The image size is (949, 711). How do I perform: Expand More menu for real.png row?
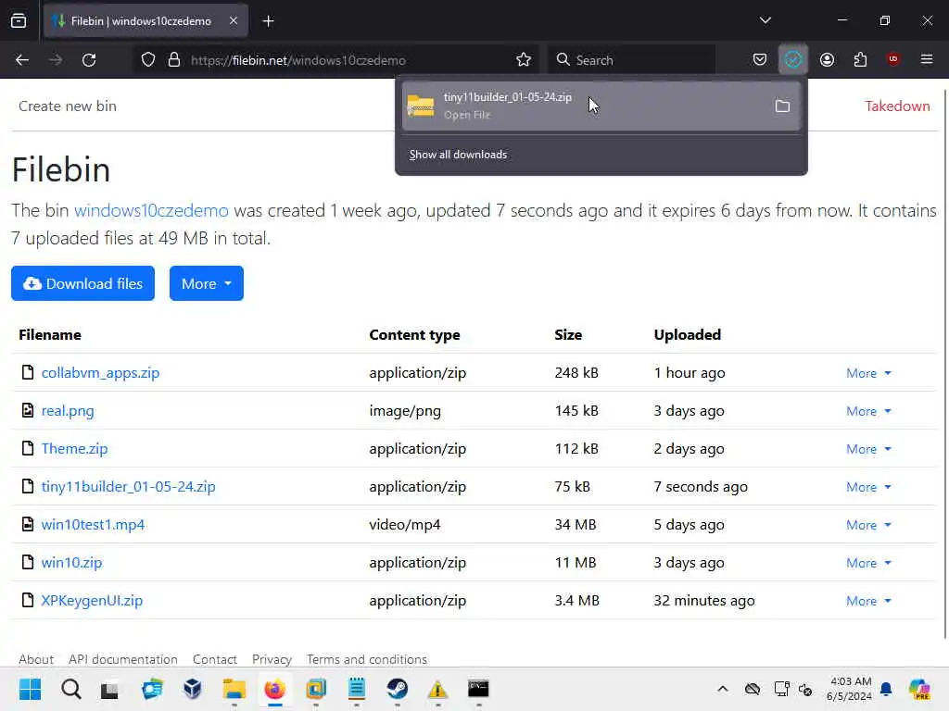[x=868, y=411]
